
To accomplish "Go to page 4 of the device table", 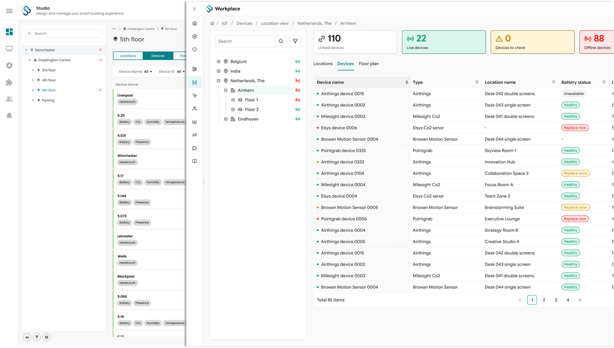I will tap(568, 300).
